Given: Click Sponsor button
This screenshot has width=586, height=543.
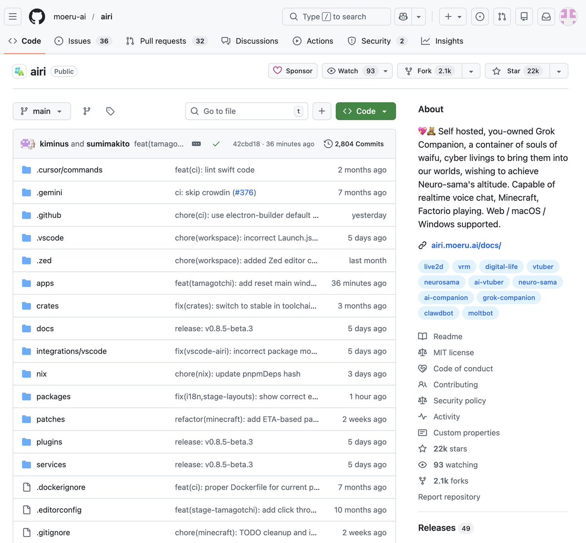Looking at the screenshot, I should click(x=293, y=71).
